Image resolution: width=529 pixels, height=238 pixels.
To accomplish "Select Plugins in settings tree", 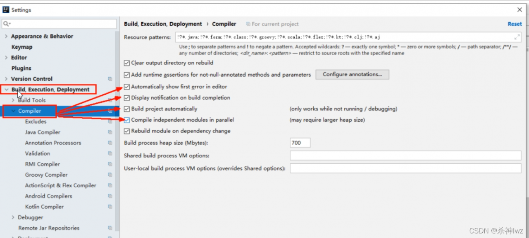I will click(21, 68).
